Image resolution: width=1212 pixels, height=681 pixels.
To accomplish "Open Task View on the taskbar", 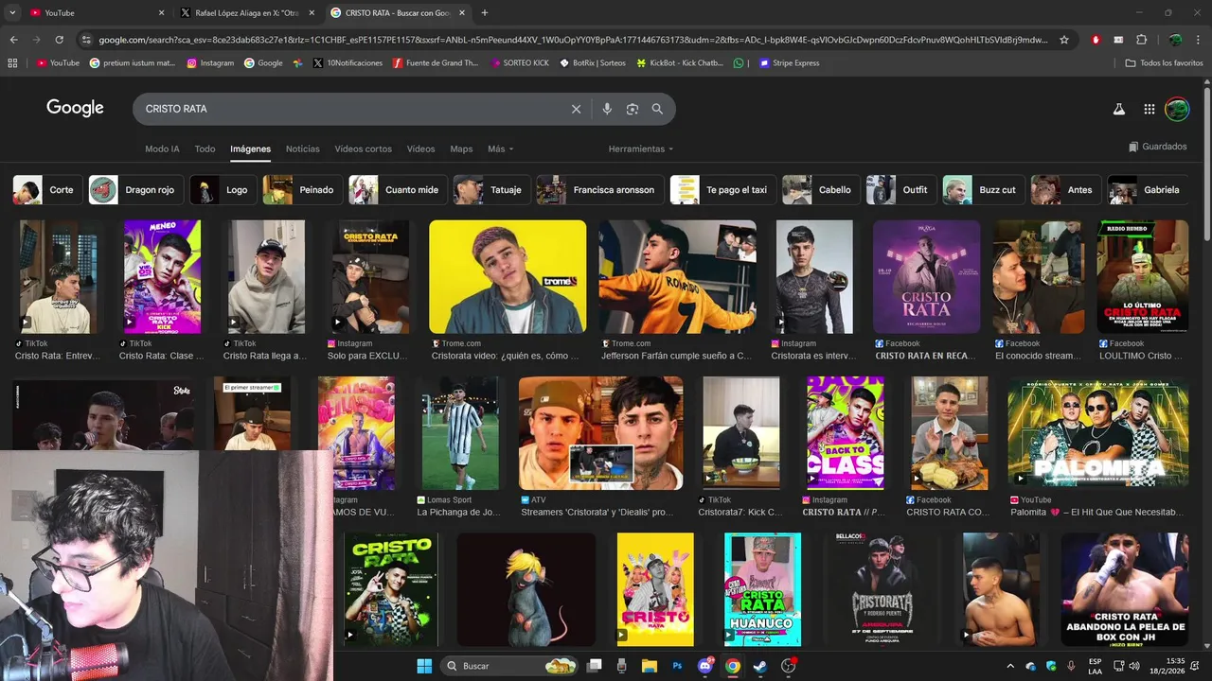I will (595, 666).
